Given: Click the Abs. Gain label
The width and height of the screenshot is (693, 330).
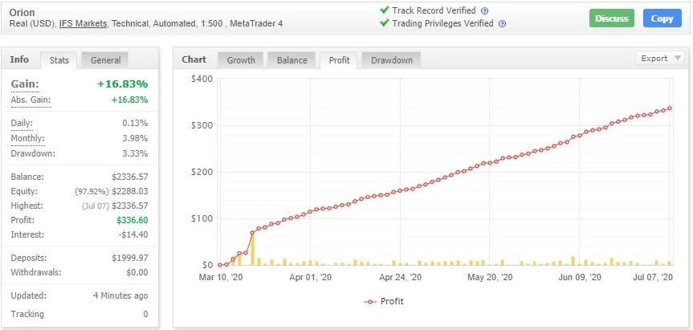Looking at the screenshot, I should (30, 100).
